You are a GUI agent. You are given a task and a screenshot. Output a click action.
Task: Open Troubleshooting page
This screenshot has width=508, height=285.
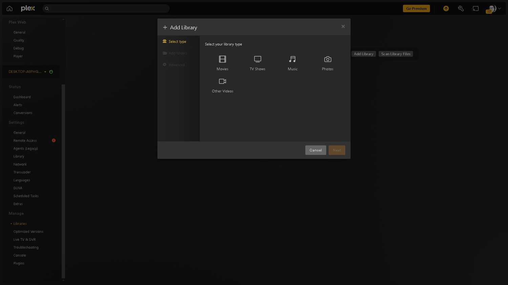[x=26, y=248]
